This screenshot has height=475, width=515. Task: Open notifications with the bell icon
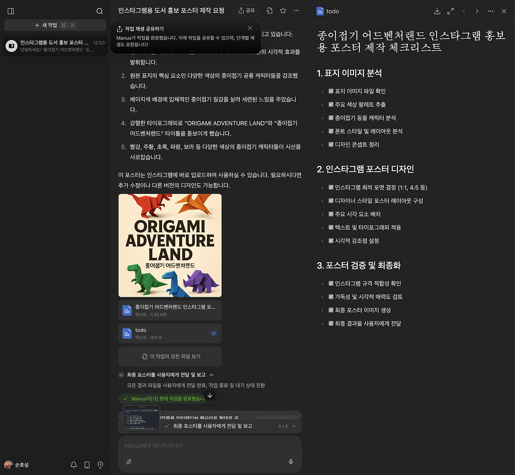[74, 465]
